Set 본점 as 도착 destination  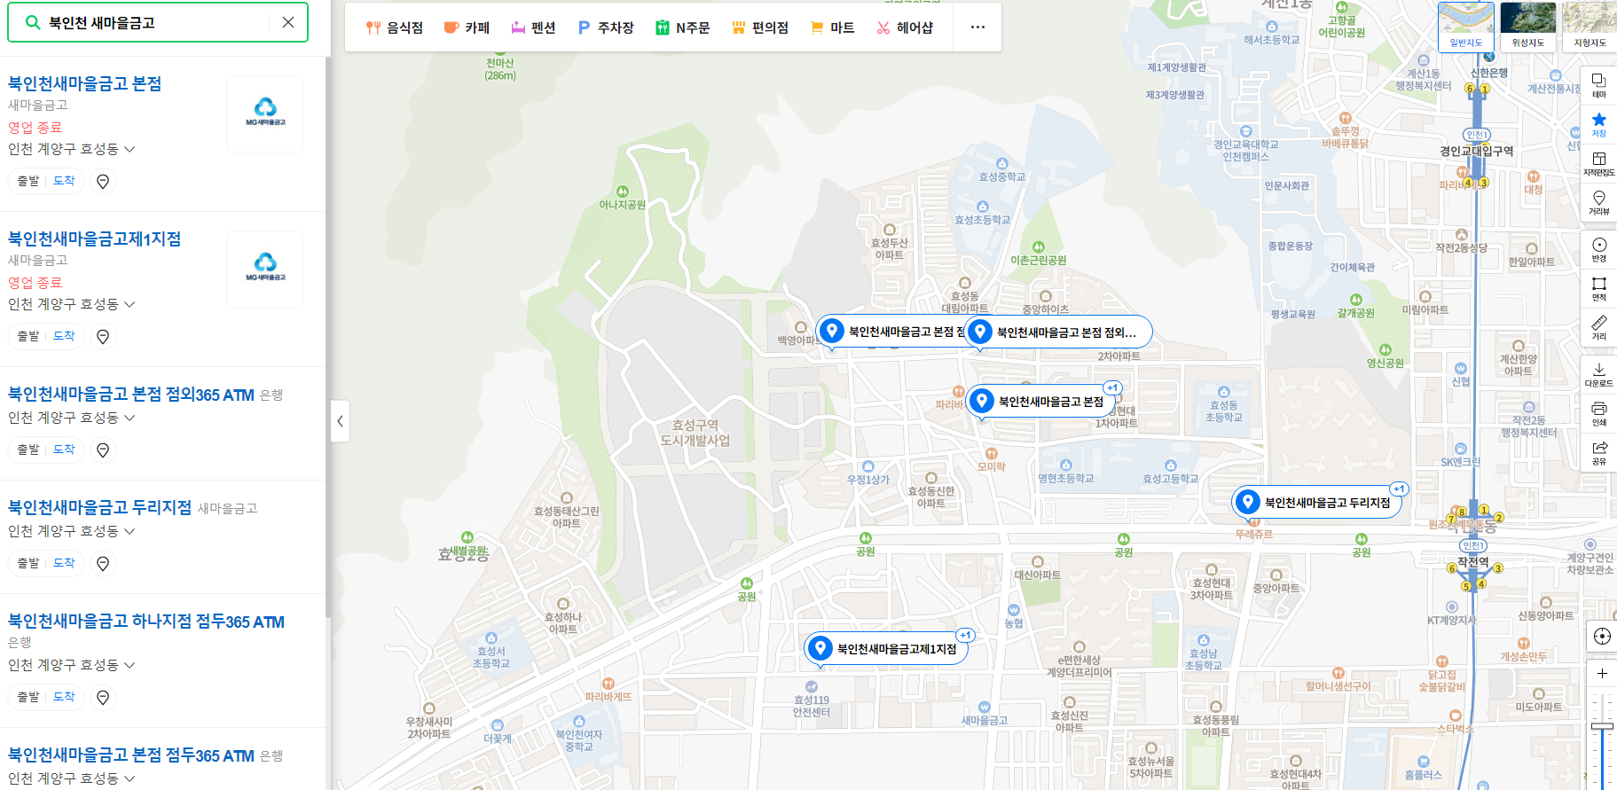64,181
